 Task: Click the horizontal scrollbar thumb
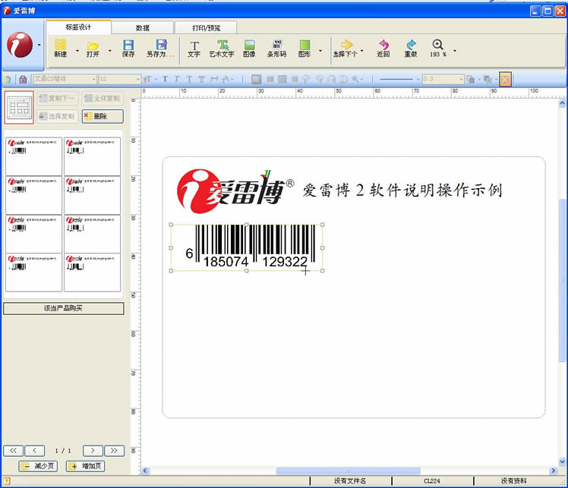click(348, 471)
